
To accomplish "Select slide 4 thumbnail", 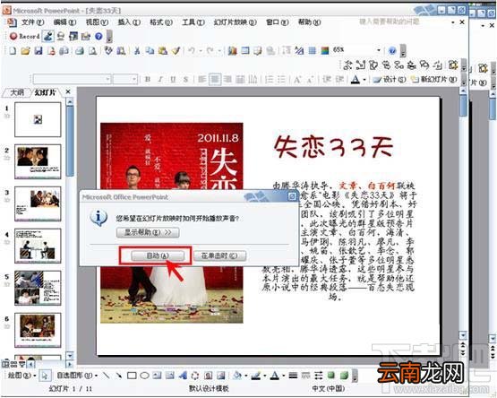I will (38, 246).
